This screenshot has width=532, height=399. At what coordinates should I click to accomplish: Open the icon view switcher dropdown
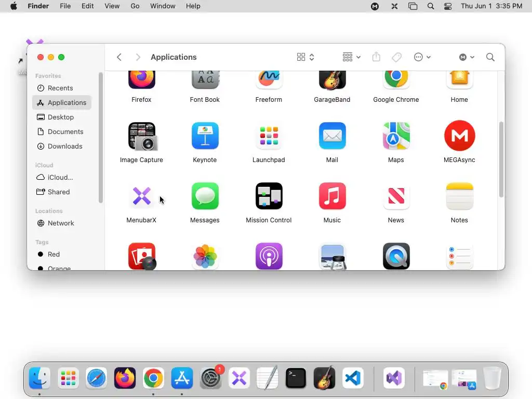305,57
